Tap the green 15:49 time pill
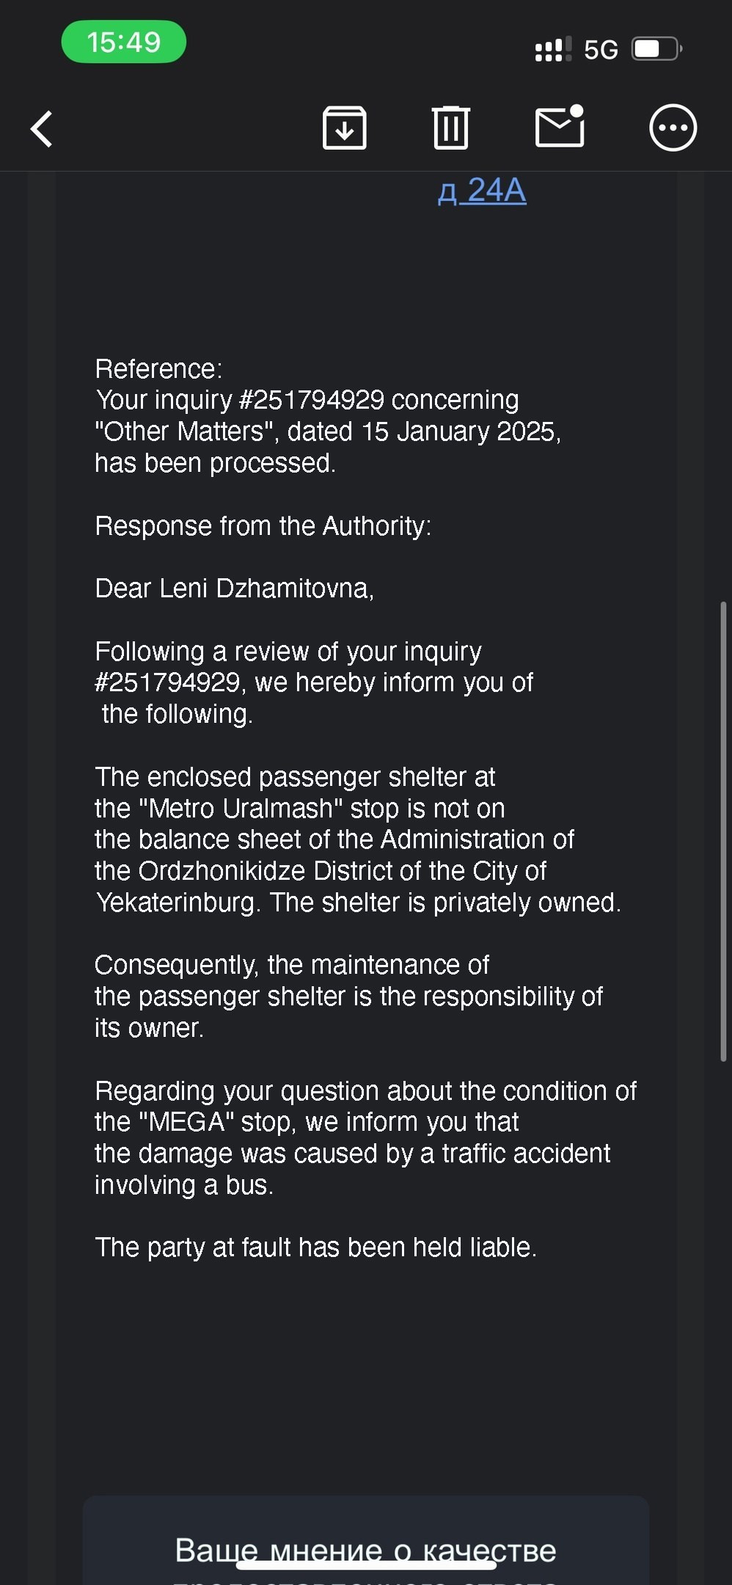The width and height of the screenshot is (732, 1585). (x=123, y=43)
